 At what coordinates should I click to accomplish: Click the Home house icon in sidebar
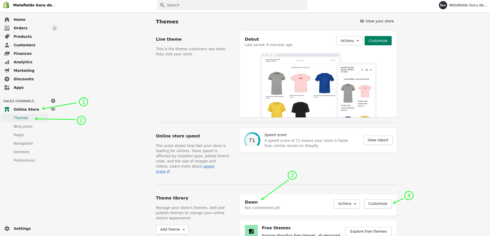click(x=7, y=20)
